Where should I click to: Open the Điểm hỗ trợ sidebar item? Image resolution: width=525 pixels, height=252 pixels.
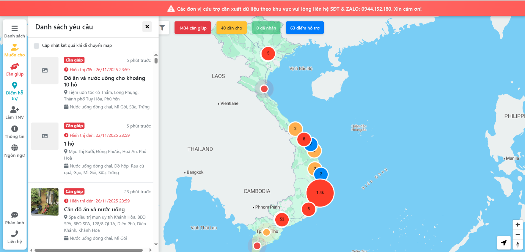(x=14, y=91)
